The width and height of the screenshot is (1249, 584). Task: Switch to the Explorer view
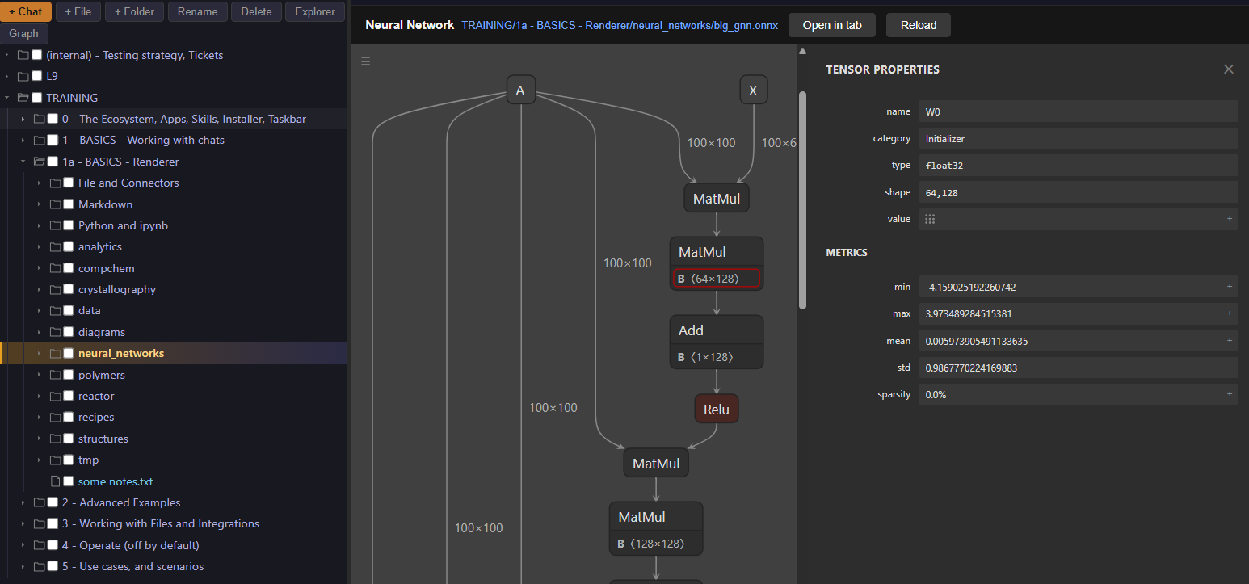(x=315, y=12)
